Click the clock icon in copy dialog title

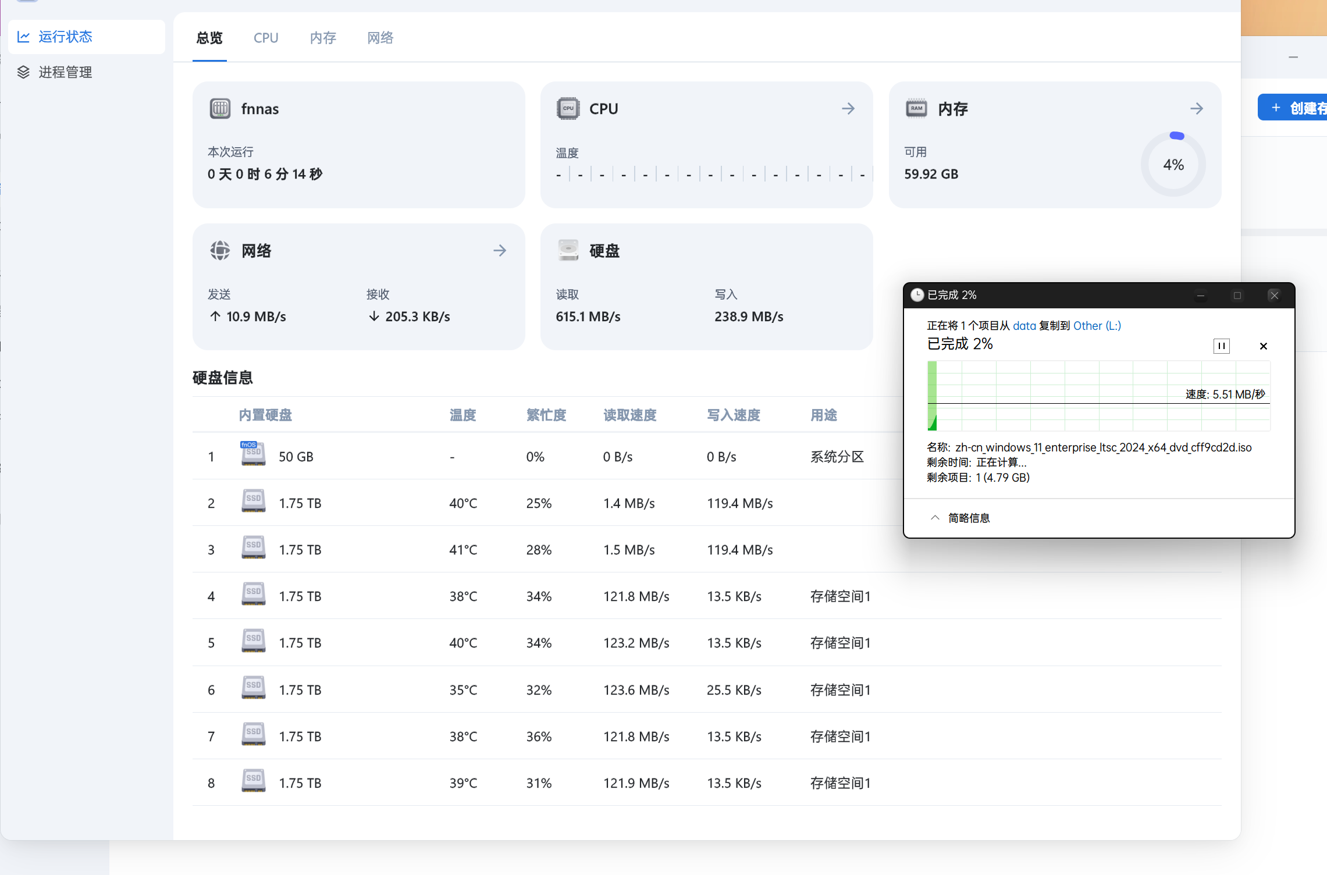917,295
